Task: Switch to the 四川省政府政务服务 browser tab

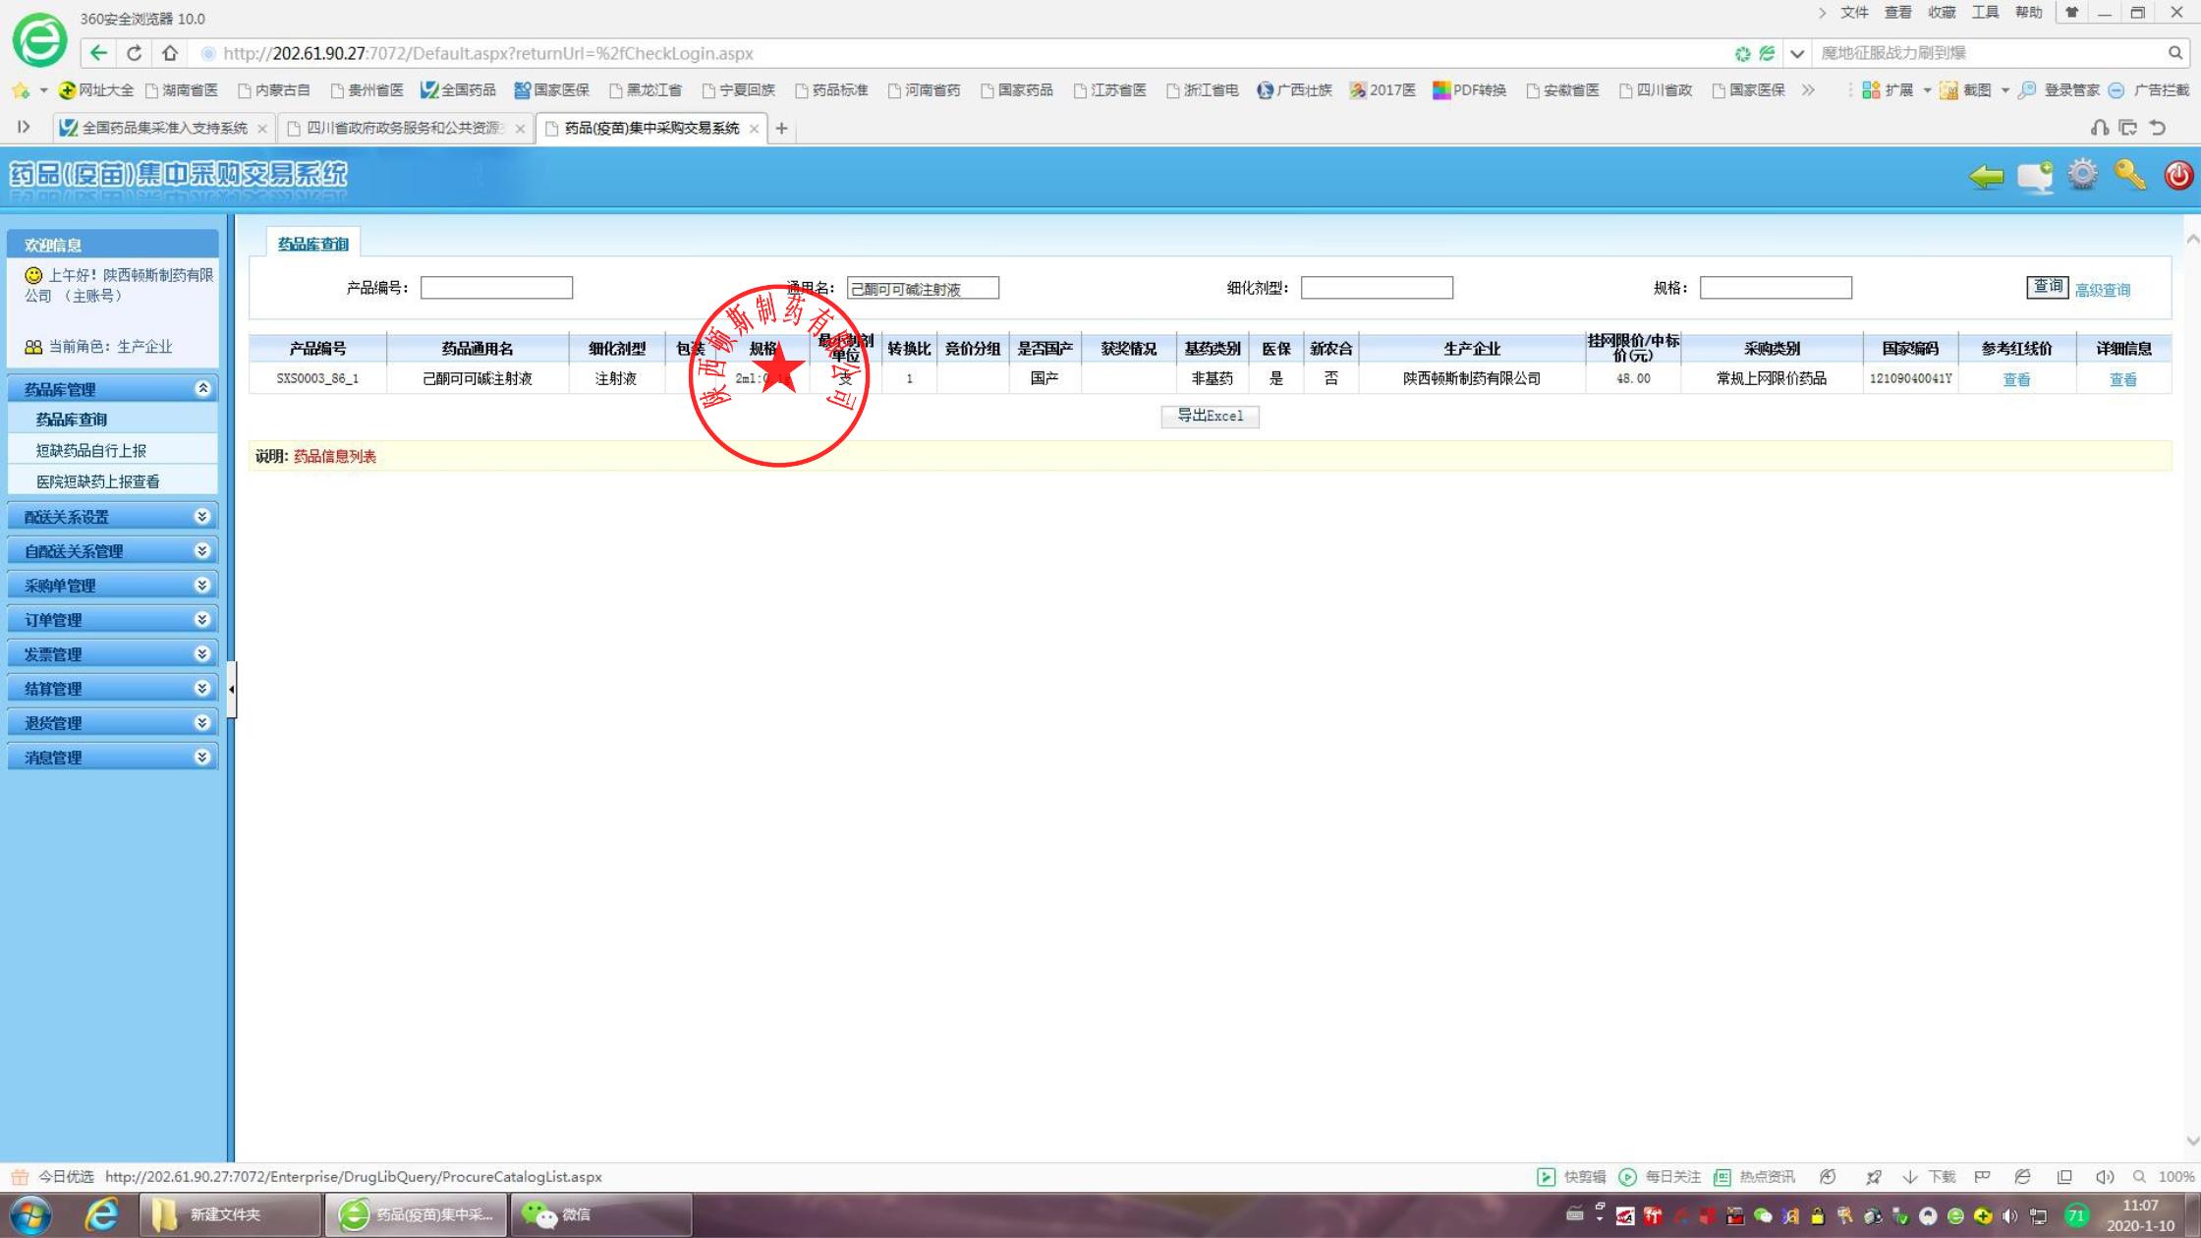Action: point(405,128)
